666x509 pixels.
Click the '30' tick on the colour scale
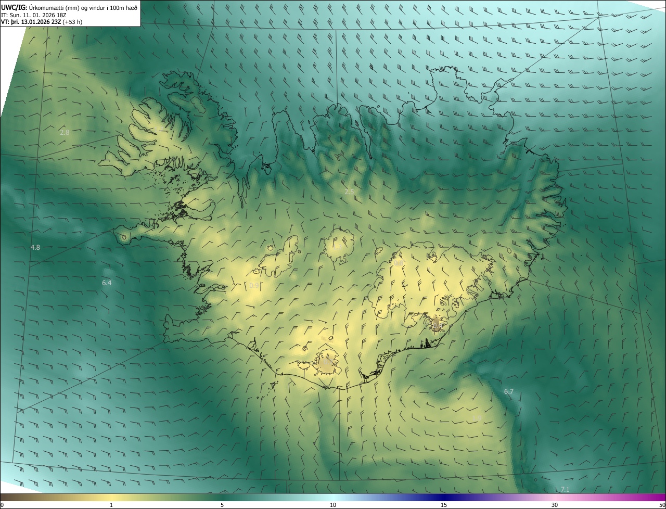click(555, 505)
